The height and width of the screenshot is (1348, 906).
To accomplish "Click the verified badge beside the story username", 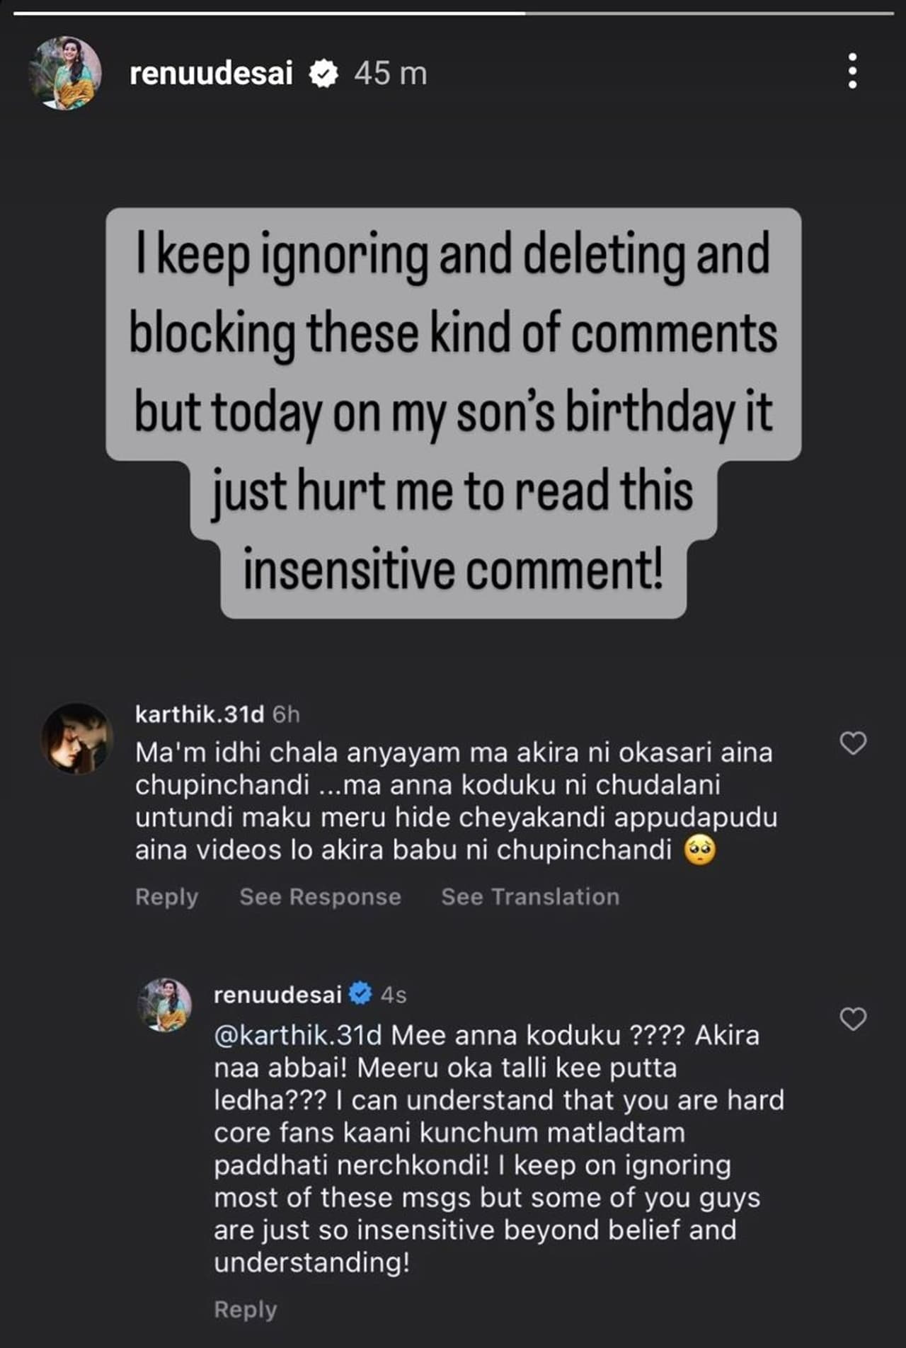I will (323, 74).
